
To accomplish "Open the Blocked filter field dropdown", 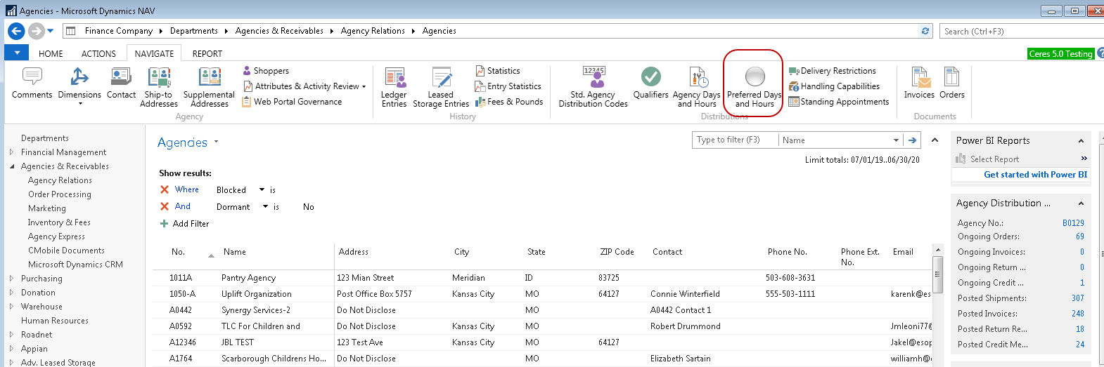I will coord(262,189).
